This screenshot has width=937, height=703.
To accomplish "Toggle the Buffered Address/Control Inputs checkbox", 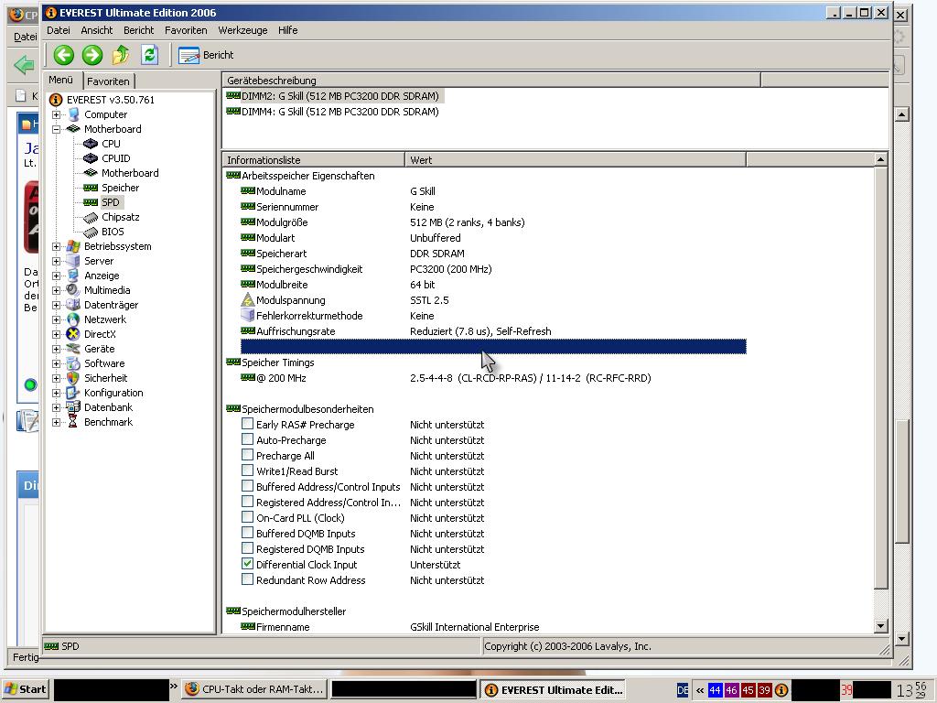I will 247,486.
